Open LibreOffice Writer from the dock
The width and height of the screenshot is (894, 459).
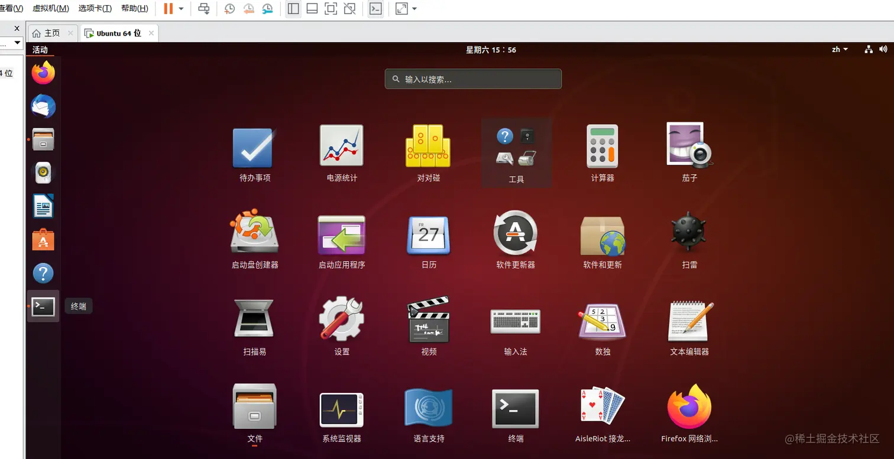43,207
